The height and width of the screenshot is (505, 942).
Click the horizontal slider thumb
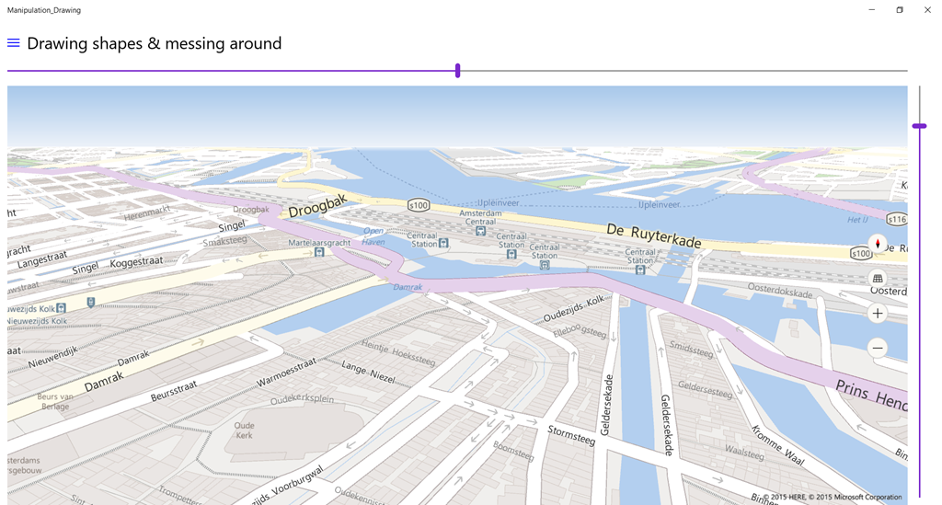pyautogui.click(x=458, y=71)
